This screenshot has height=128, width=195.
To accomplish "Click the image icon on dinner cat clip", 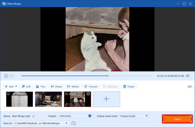I will click(x=37, y=94).
